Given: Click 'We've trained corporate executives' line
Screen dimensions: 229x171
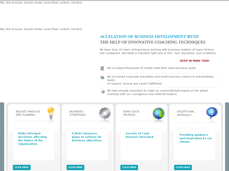Looking at the screenshot, I should 161,80.
